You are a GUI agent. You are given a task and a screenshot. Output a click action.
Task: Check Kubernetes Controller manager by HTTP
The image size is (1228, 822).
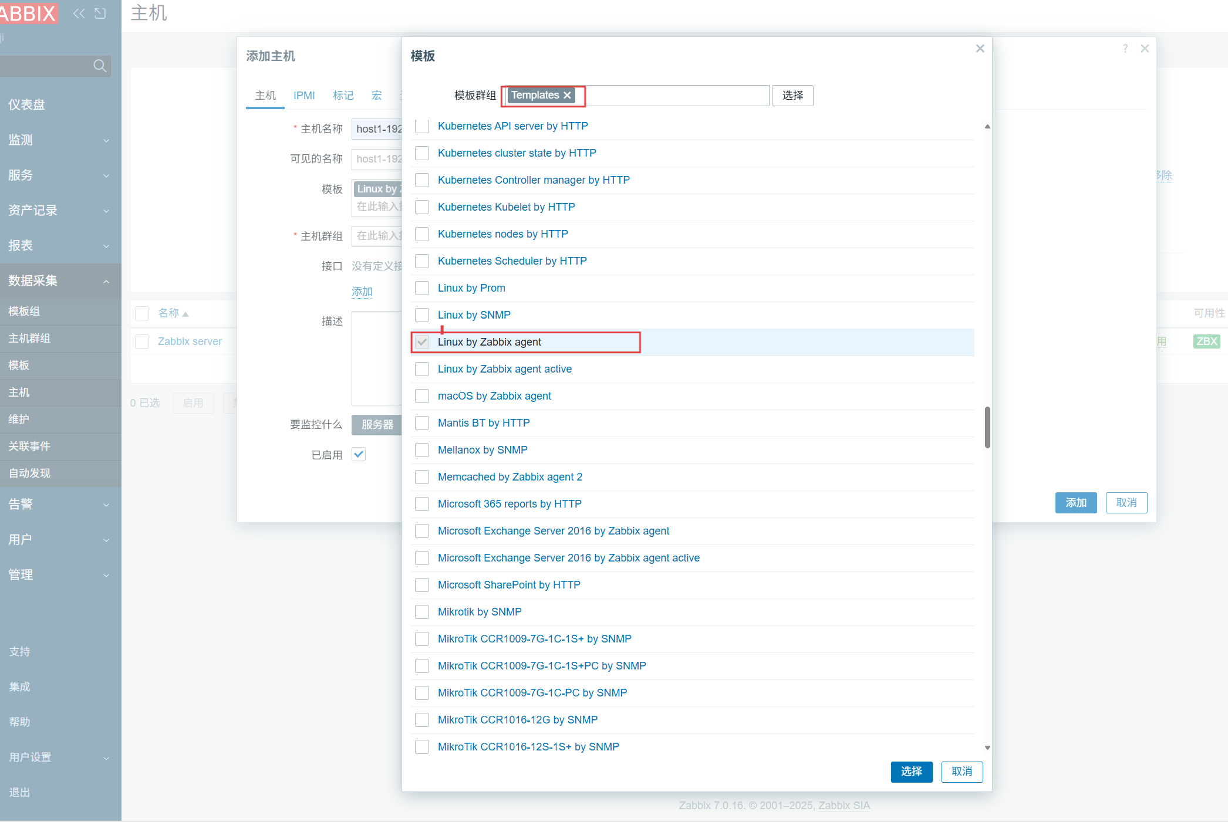(x=422, y=180)
